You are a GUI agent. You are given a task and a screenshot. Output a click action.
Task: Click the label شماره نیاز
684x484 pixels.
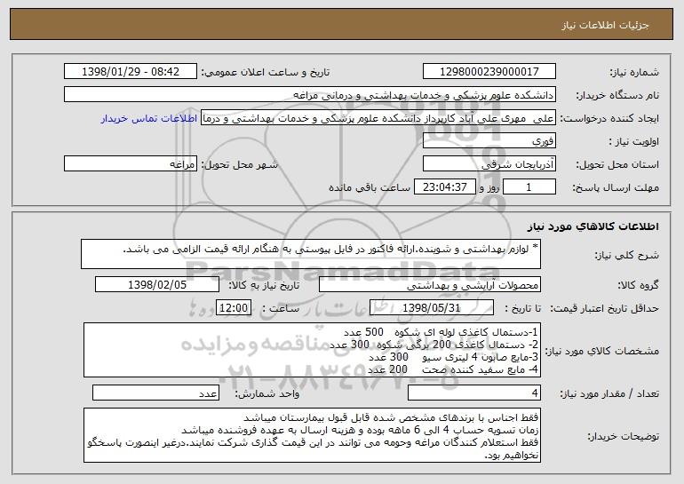[x=635, y=73]
